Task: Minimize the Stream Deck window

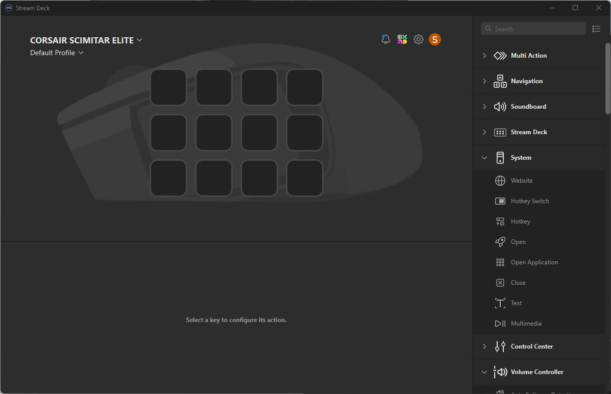Action: coord(552,8)
